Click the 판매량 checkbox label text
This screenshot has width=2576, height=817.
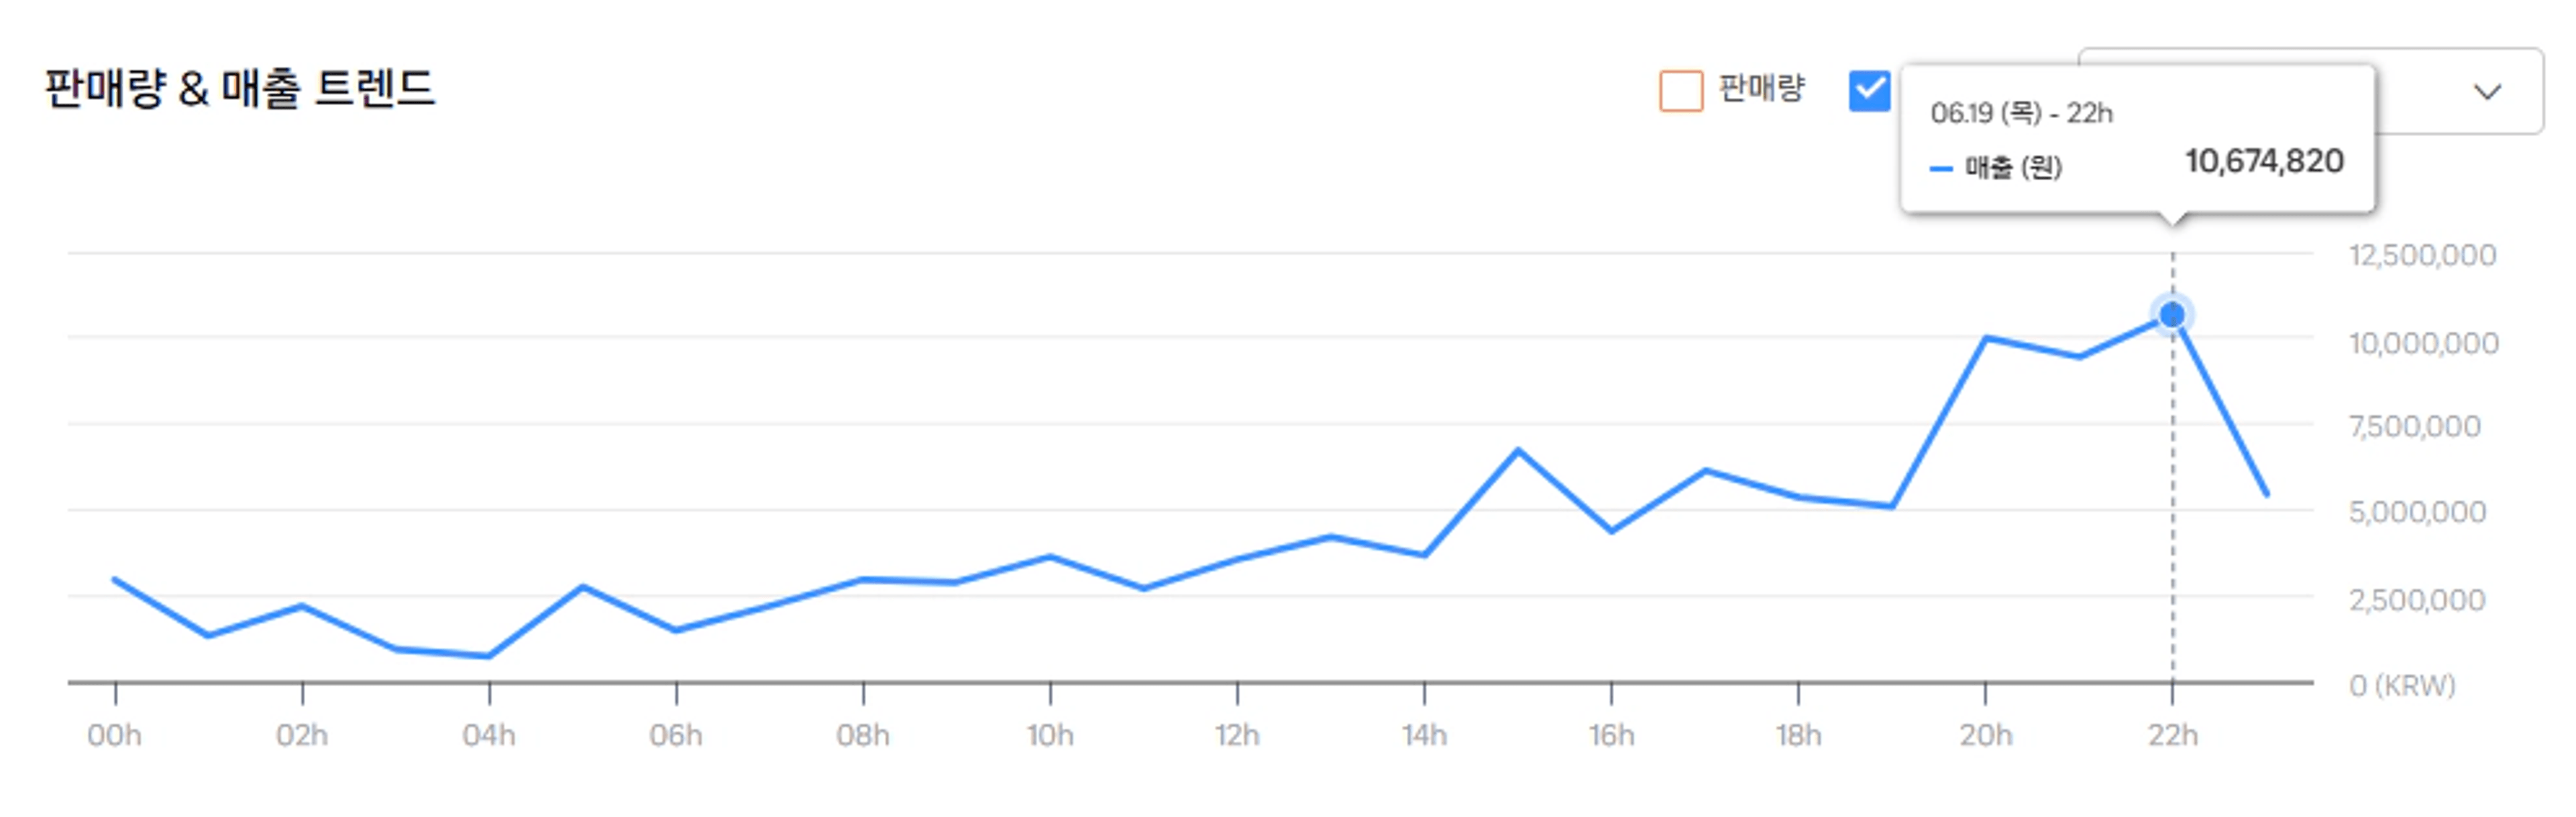(x=1761, y=89)
